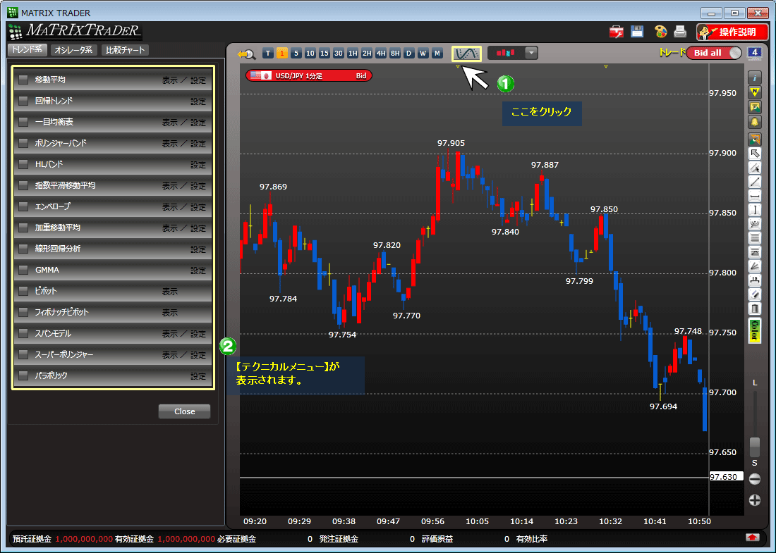776x553 pixels.
Task: Click the orange-green chart arrow icon
Action: pyautogui.click(x=754, y=139)
